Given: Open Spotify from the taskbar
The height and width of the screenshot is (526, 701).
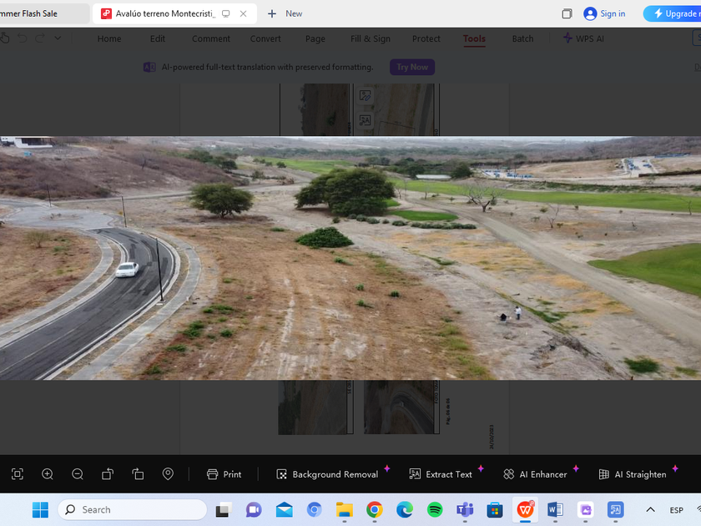Looking at the screenshot, I should (435, 509).
